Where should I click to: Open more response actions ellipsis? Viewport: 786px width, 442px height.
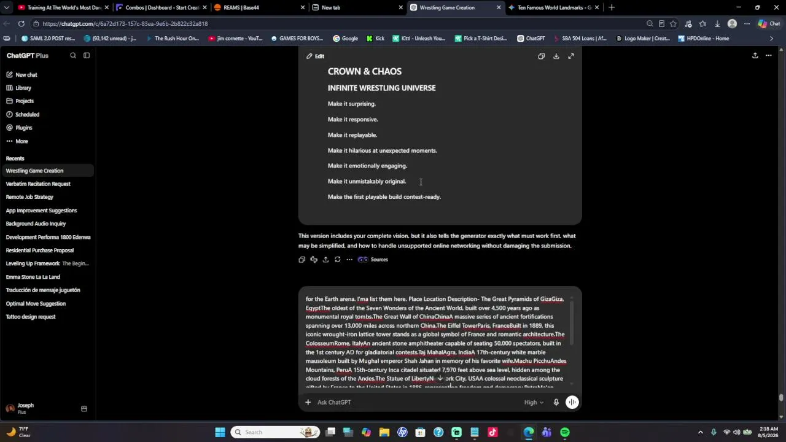pyautogui.click(x=349, y=260)
